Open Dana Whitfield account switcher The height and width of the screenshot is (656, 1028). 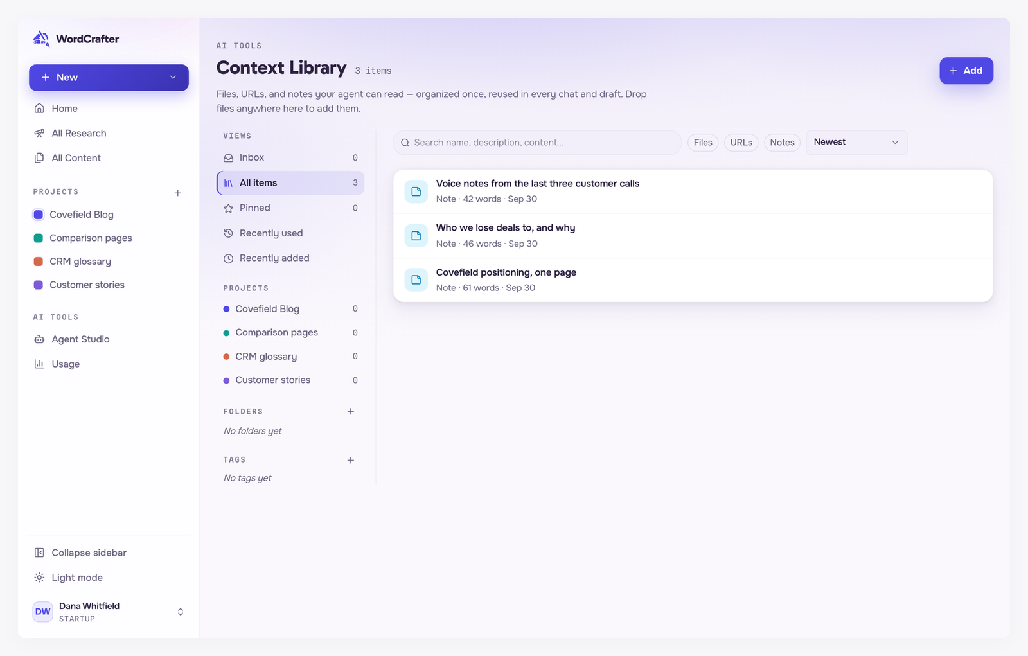(x=109, y=612)
